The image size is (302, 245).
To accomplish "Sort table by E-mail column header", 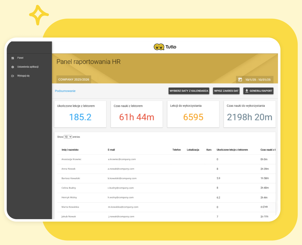I will tap(111, 150).
